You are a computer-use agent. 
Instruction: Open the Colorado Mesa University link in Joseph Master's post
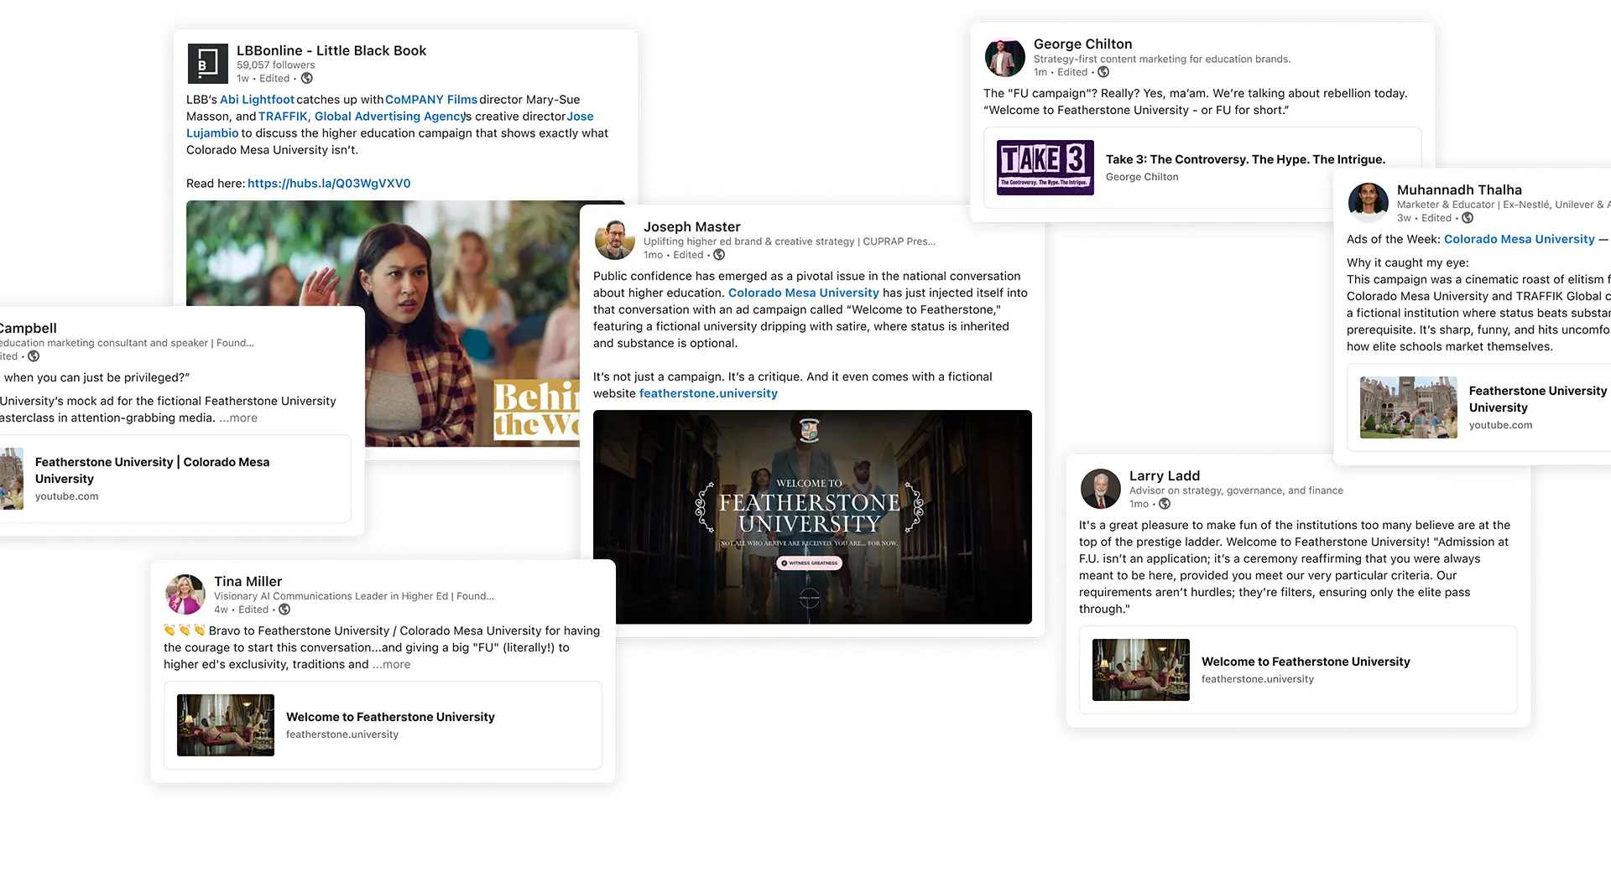(x=804, y=293)
